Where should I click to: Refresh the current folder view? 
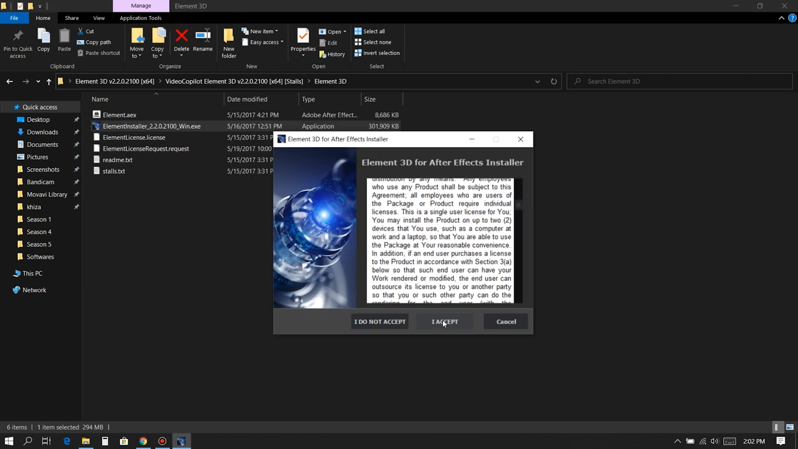click(x=554, y=81)
